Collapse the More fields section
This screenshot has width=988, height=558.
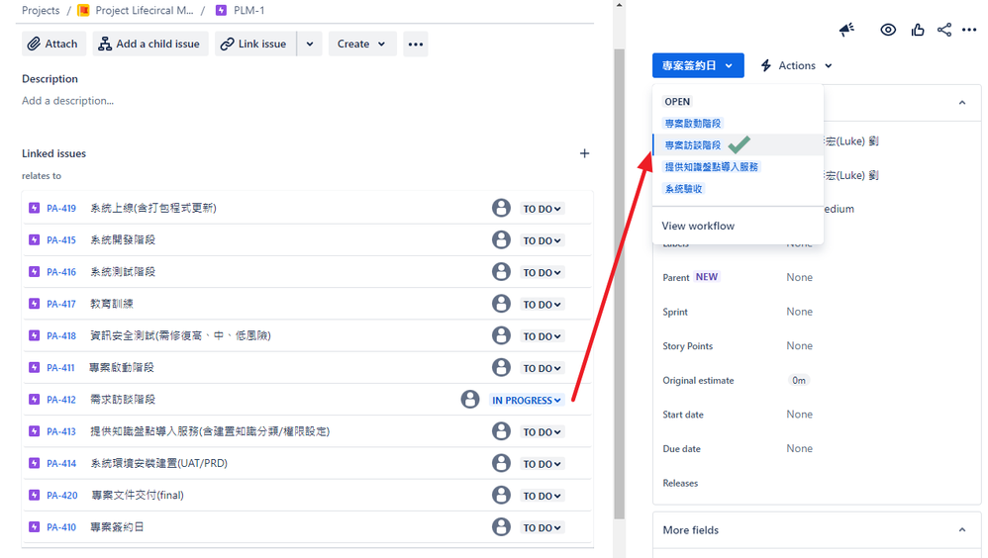click(961, 530)
